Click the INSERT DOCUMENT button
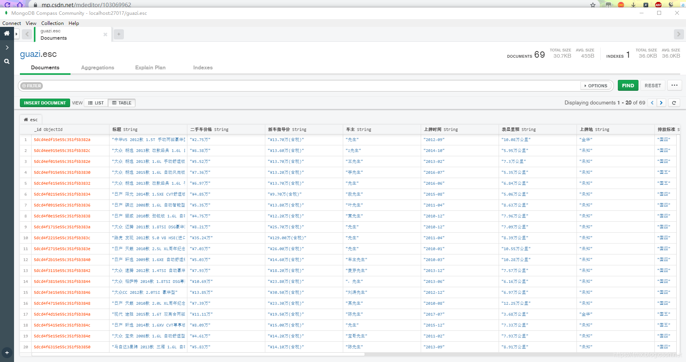This screenshot has width=686, height=362. [x=45, y=103]
